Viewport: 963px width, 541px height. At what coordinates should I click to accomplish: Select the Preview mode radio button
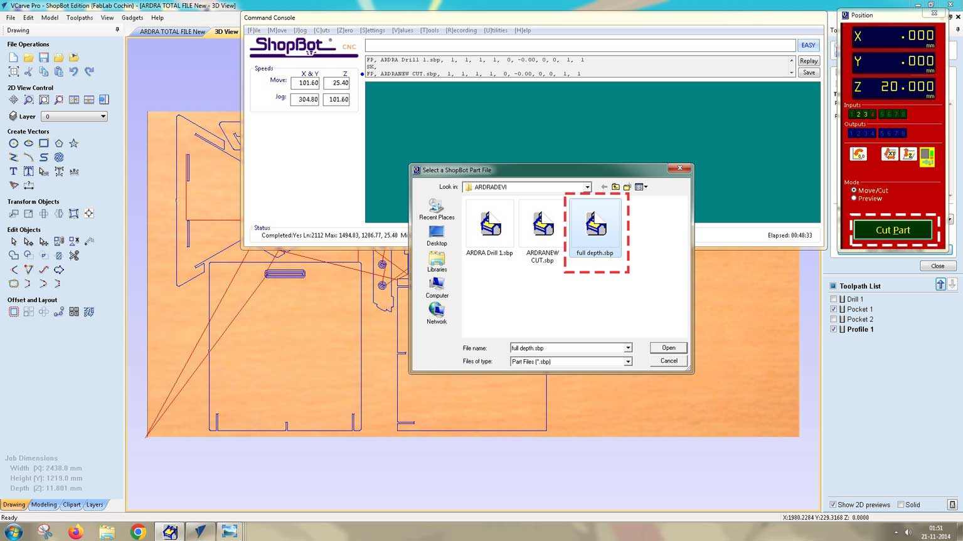click(854, 198)
